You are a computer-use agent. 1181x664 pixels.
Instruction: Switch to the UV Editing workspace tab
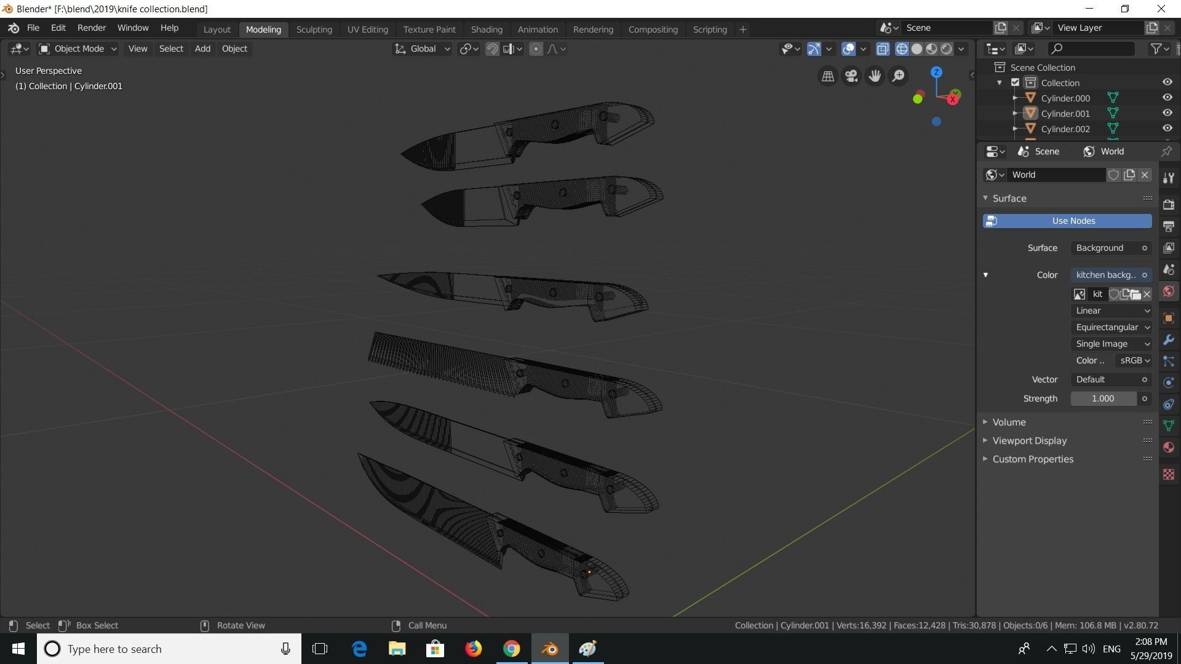click(367, 30)
